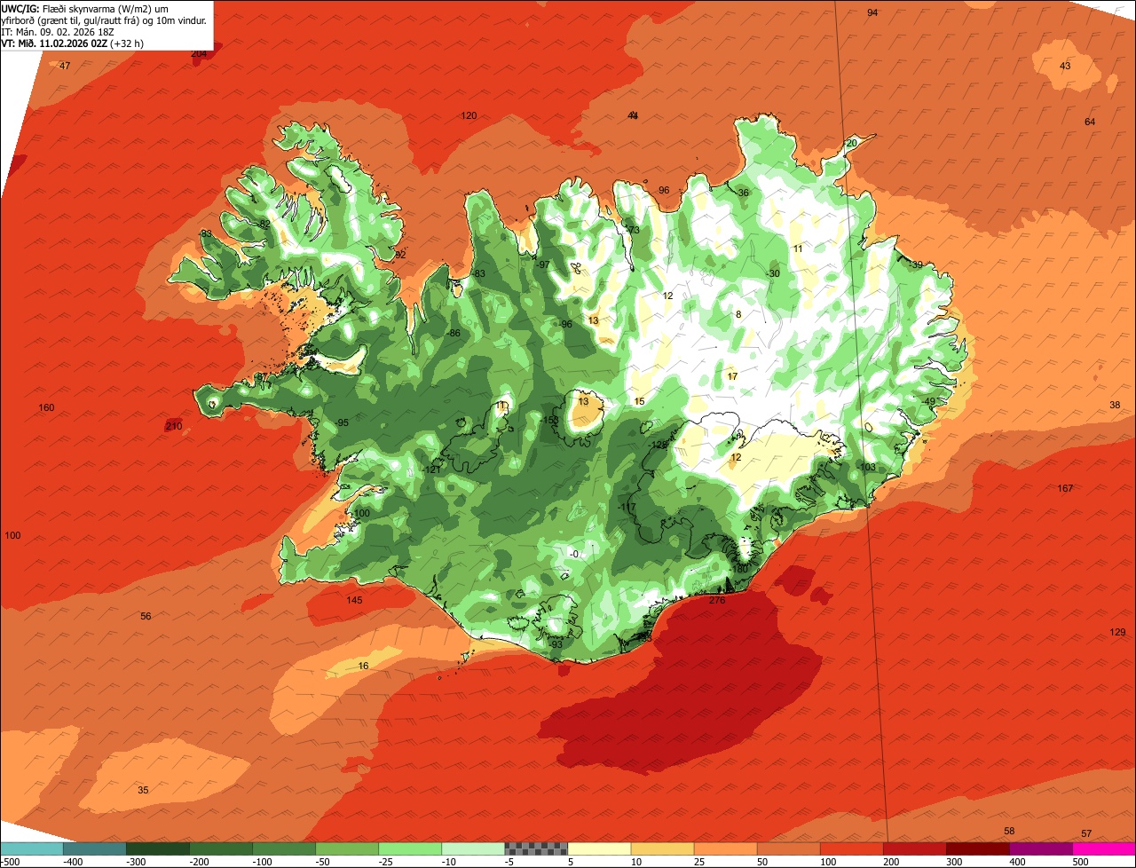Click the 145 value off the southwest coast
The height and width of the screenshot is (868, 1136).
tap(354, 601)
